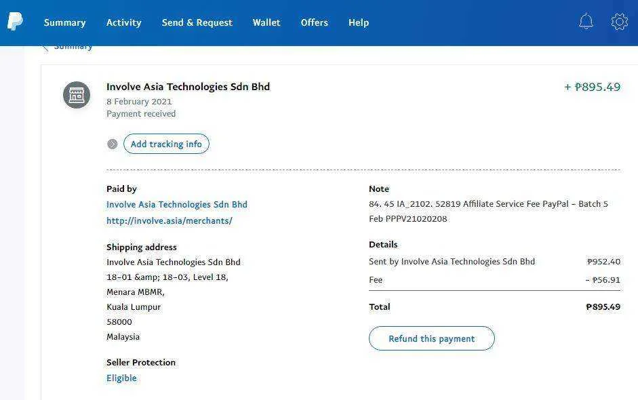
Task: Select the Paid by heading
Action: [121, 188]
